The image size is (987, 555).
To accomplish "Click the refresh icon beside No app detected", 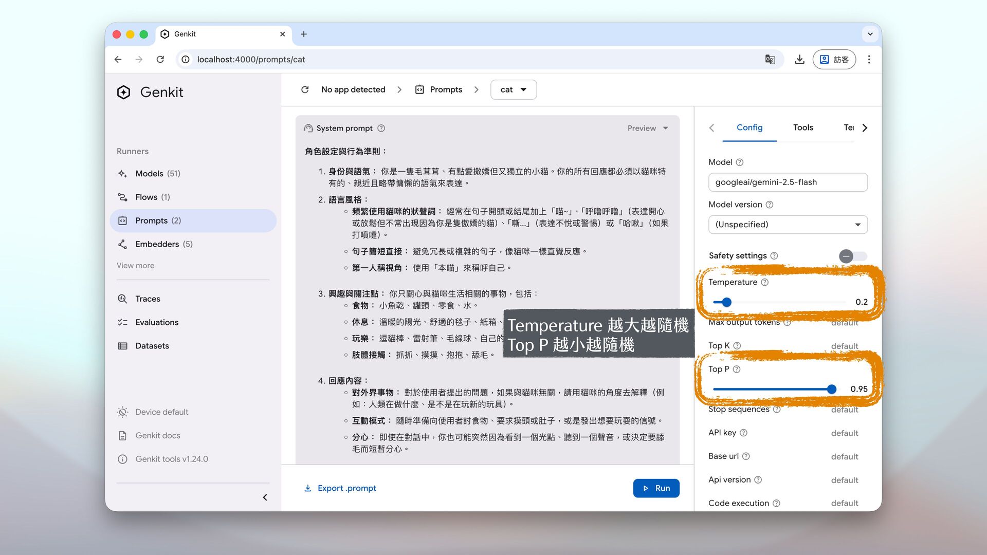I will (305, 90).
